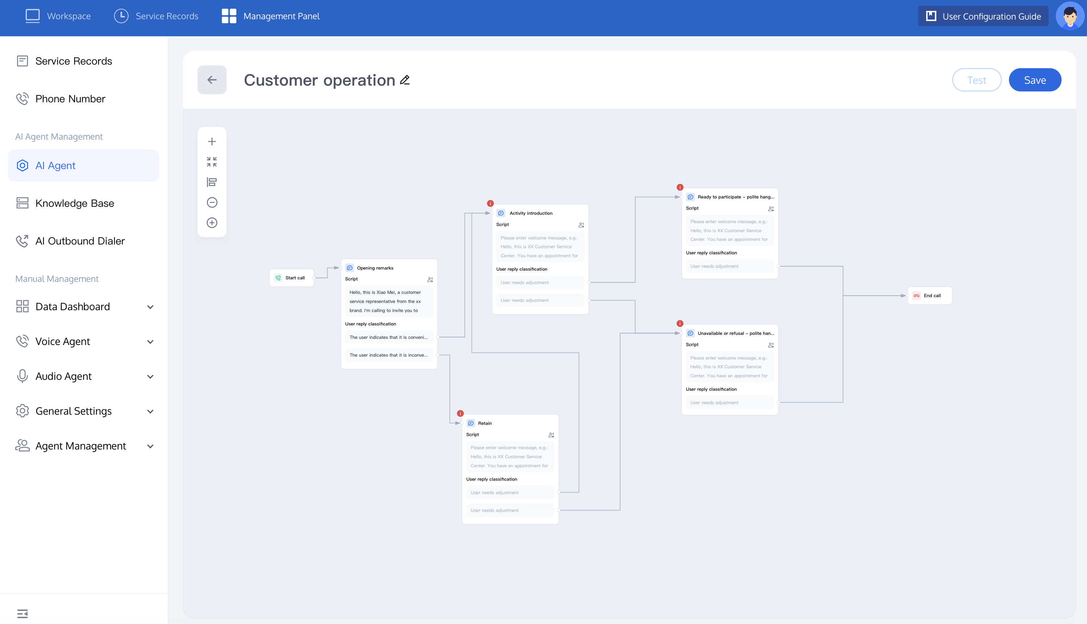Image resolution: width=1087 pixels, height=624 pixels.
Task: Switch to the Workspace tab
Action: pyautogui.click(x=58, y=16)
